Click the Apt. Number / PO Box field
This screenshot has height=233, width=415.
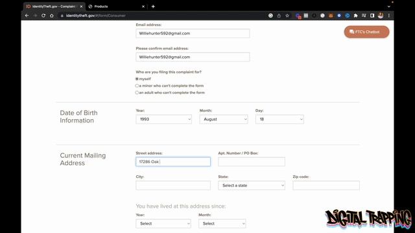click(252, 162)
